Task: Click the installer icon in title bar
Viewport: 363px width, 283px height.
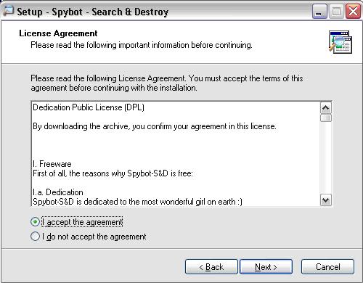Action: click(8, 11)
